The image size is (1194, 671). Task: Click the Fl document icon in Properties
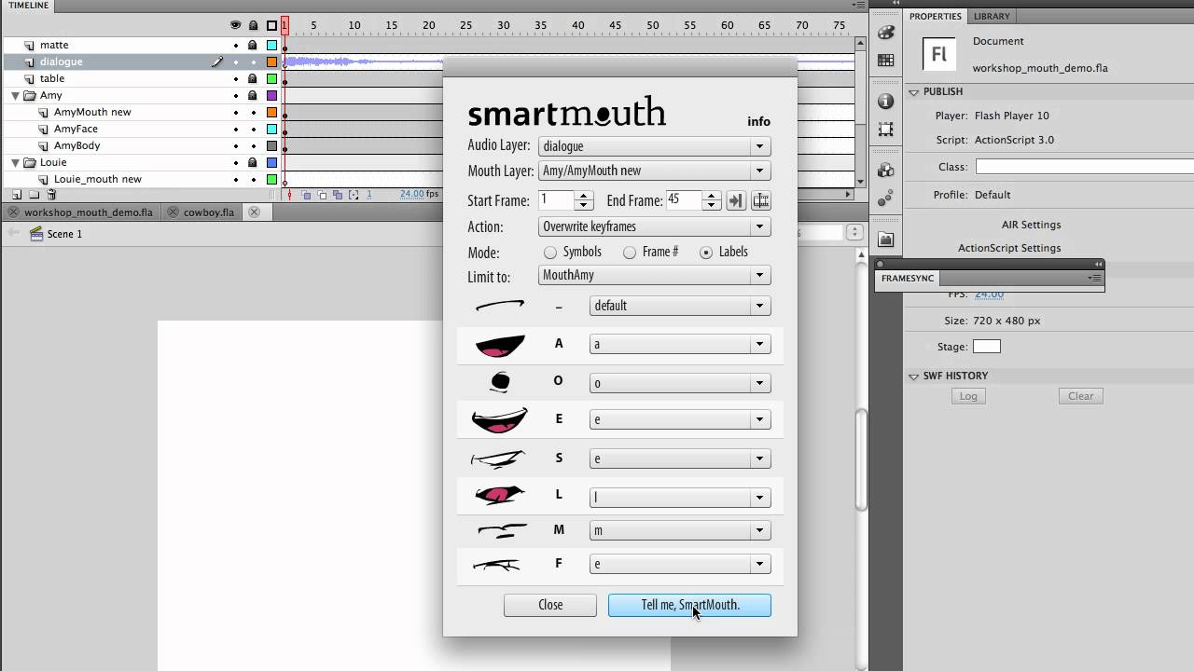coord(939,54)
